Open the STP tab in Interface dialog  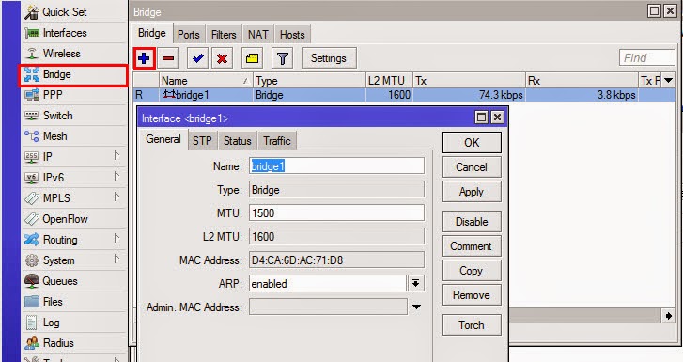(203, 141)
